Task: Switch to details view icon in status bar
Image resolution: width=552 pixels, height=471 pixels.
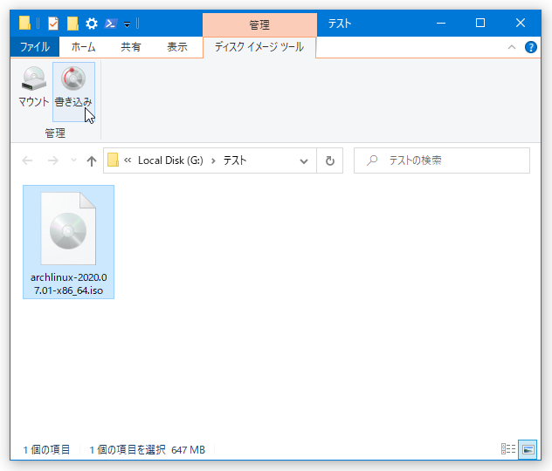Action: [508, 449]
